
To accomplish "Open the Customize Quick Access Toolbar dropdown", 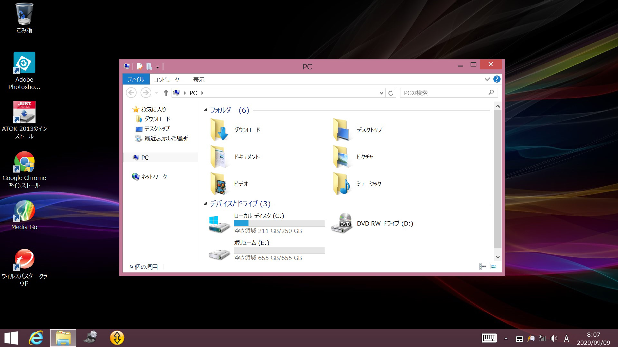I will [x=157, y=67].
